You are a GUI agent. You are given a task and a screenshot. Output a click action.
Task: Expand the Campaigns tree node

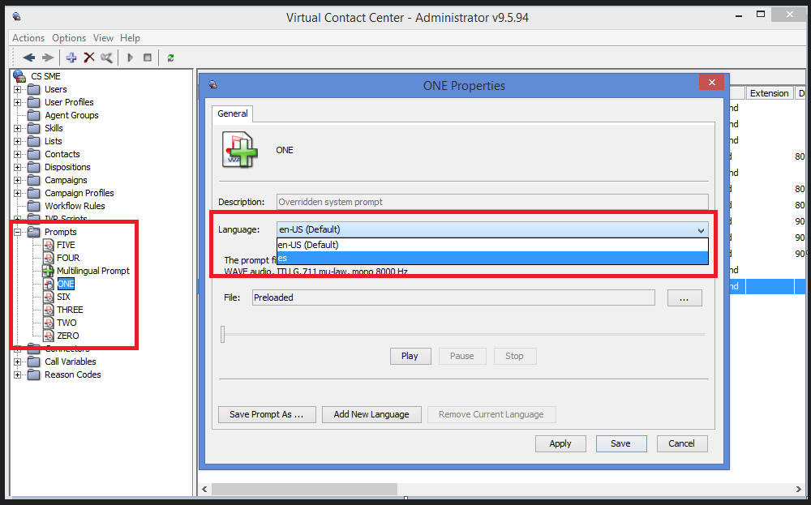tap(18, 180)
